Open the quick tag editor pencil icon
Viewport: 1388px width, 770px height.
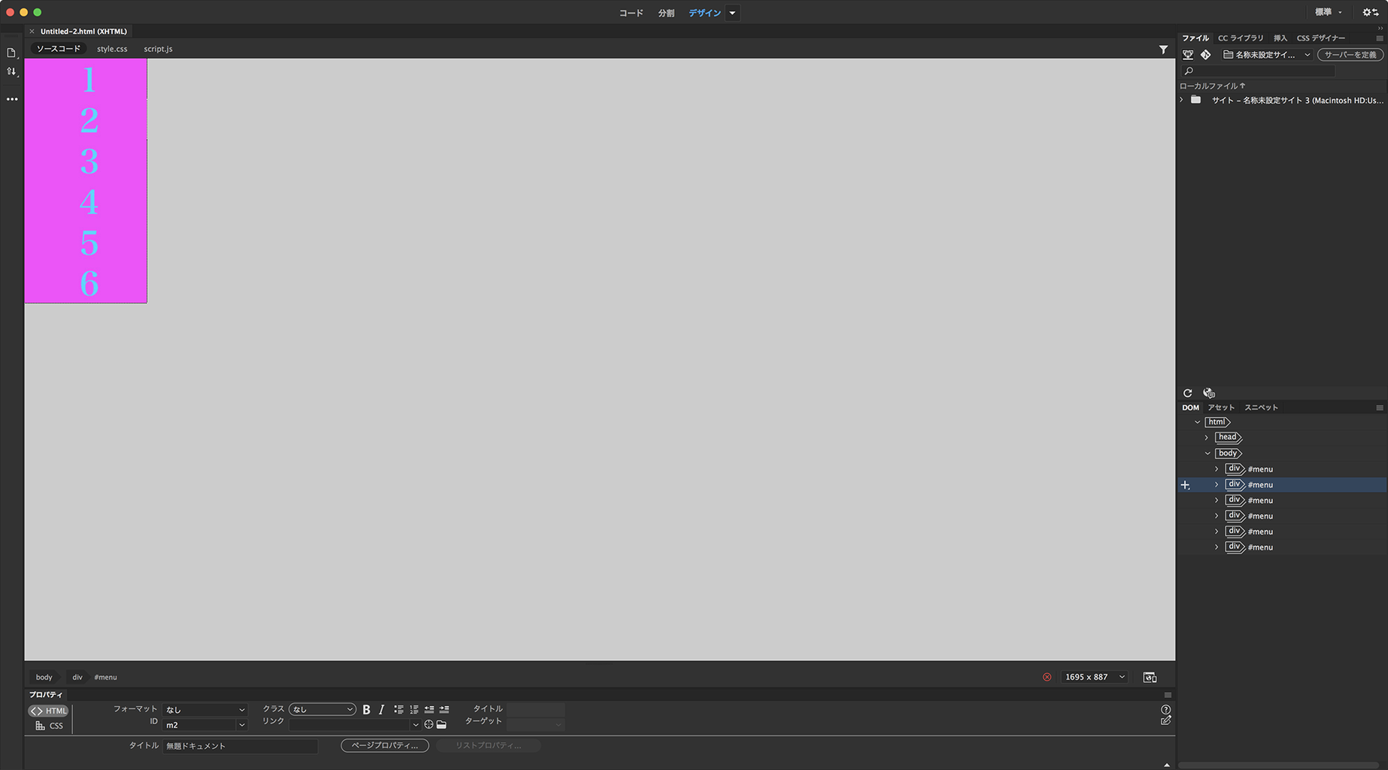[1166, 721]
